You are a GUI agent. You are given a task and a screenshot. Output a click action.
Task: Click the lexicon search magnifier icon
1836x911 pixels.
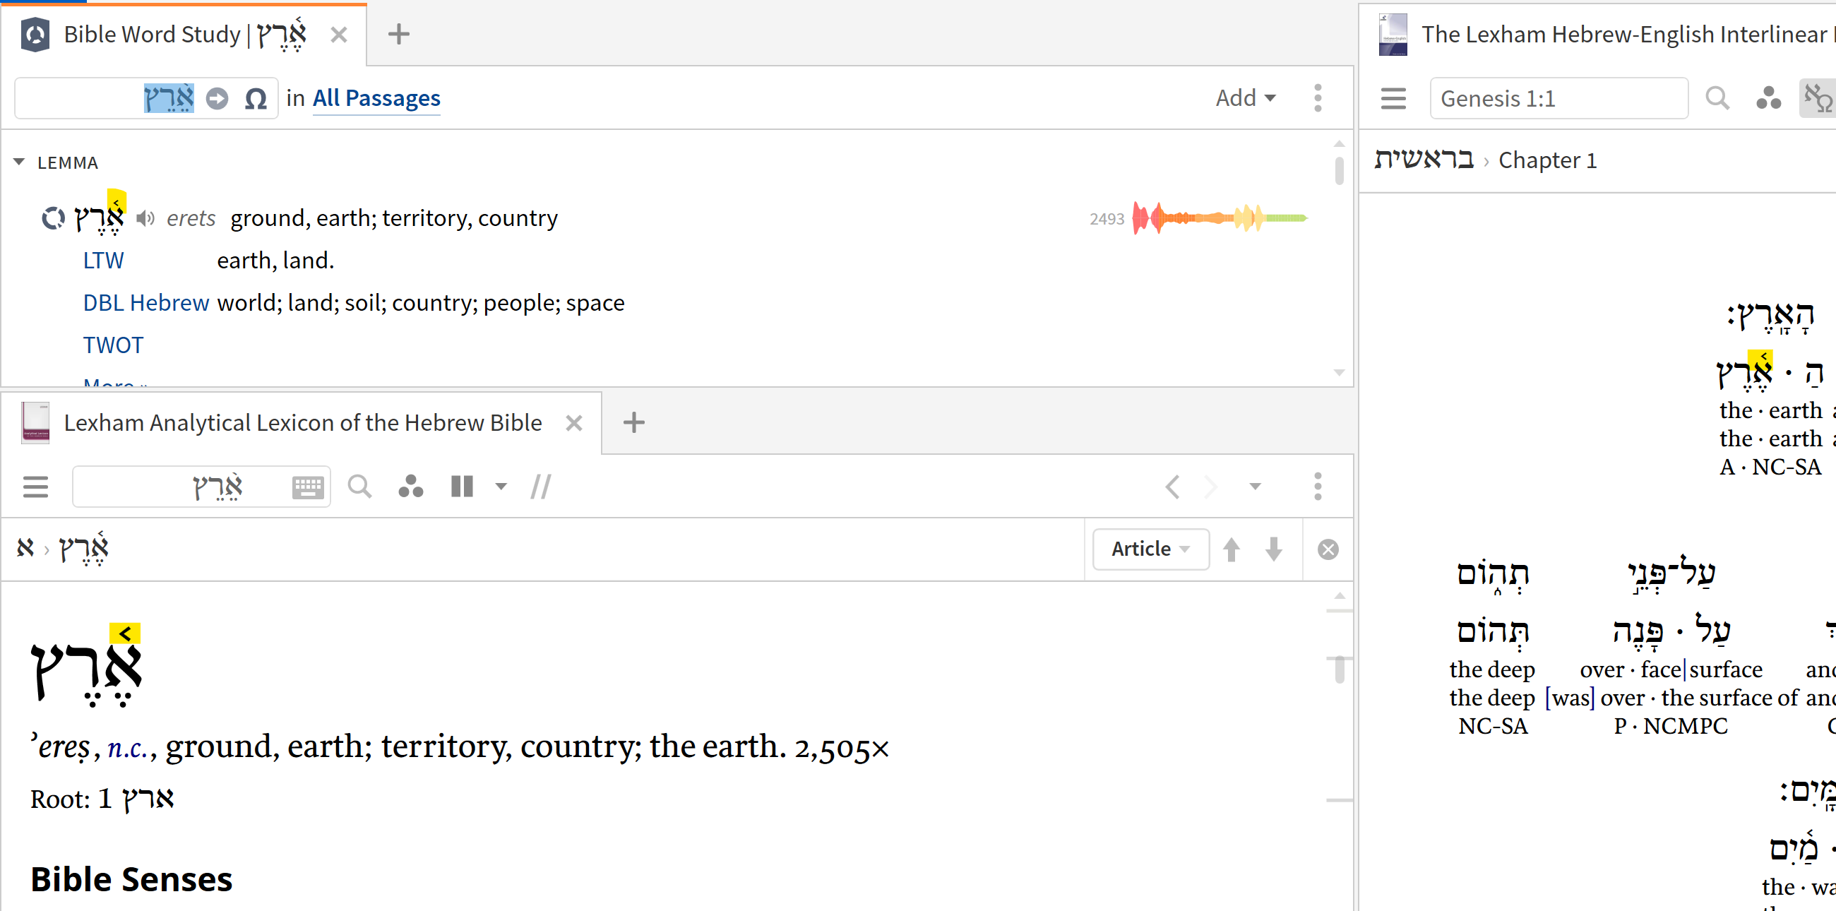[360, 487]
